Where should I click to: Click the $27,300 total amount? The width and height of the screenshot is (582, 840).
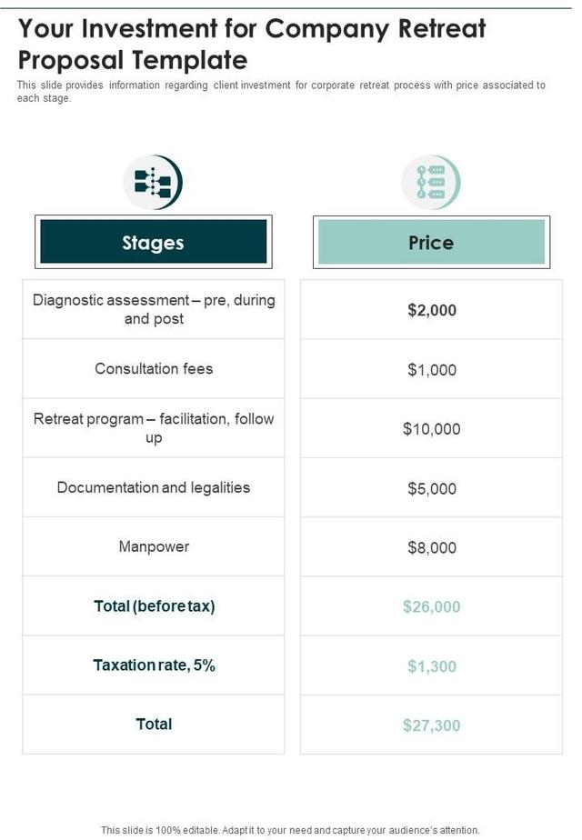432,725
